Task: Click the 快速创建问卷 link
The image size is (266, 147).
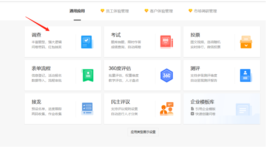Action: (x=205, y=114)
